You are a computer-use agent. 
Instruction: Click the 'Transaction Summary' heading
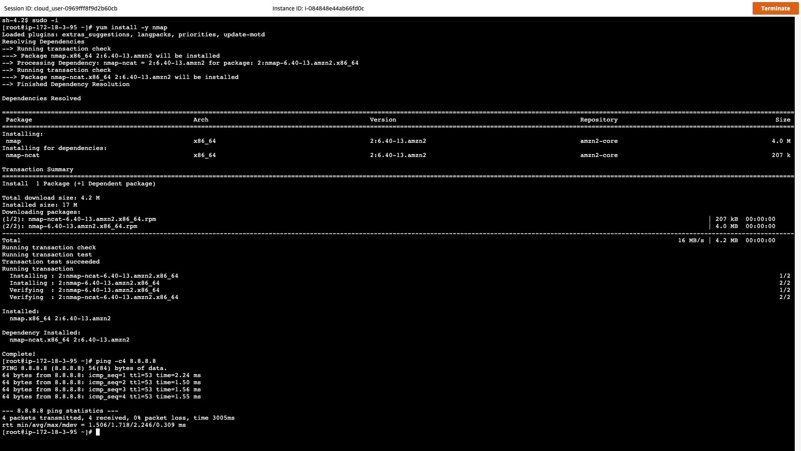pyautogui.click(x=38, y=170)
